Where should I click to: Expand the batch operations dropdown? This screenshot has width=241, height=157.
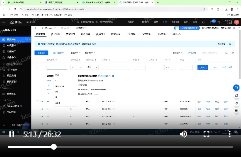[x=75, y=53]
